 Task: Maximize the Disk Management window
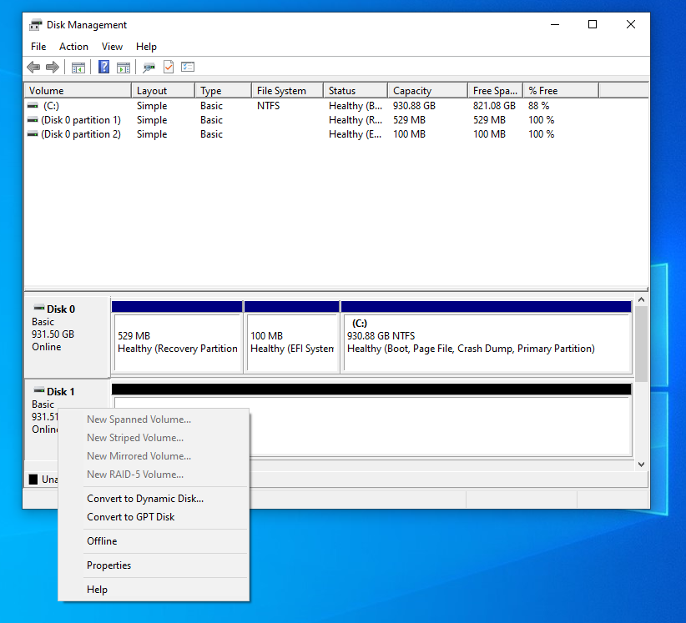(593, 24)
